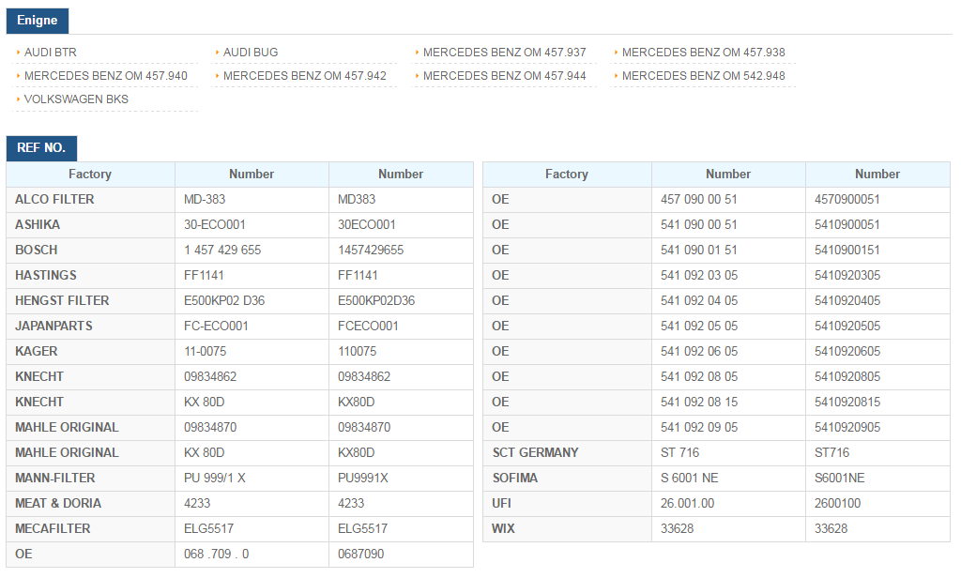Select number 4570900051
Screen dimensions: 961x578
(847, 200)
